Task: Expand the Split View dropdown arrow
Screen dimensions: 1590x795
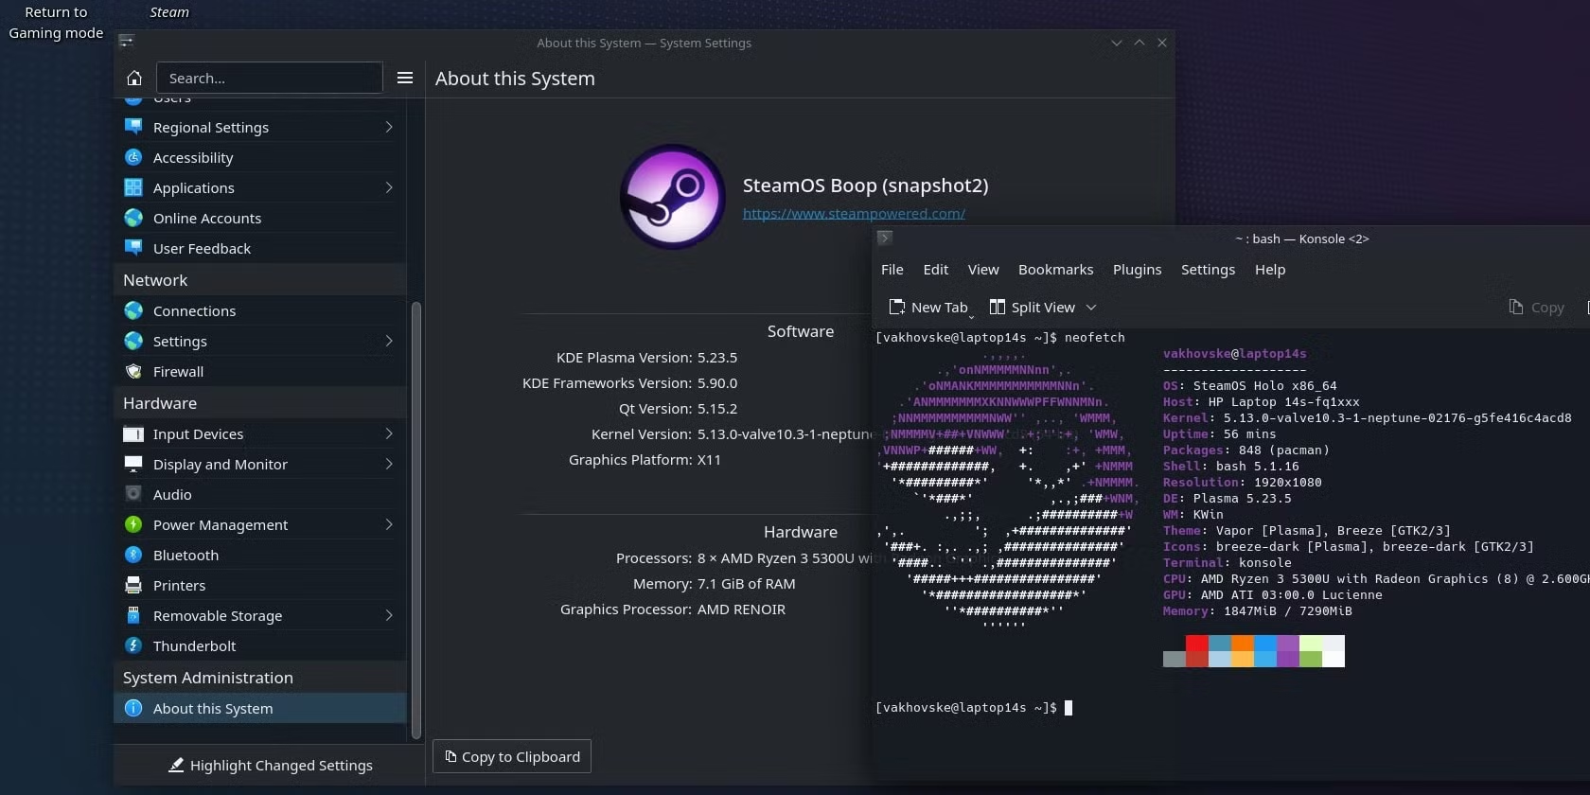Action: click(1091, 307)
